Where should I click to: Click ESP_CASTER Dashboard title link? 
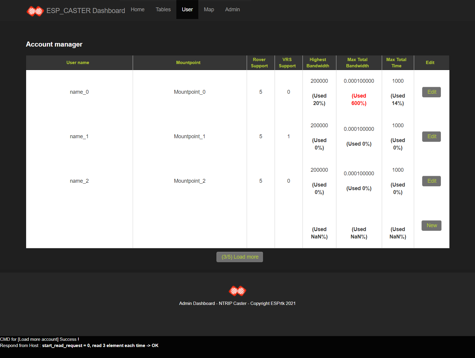point(85,11)
